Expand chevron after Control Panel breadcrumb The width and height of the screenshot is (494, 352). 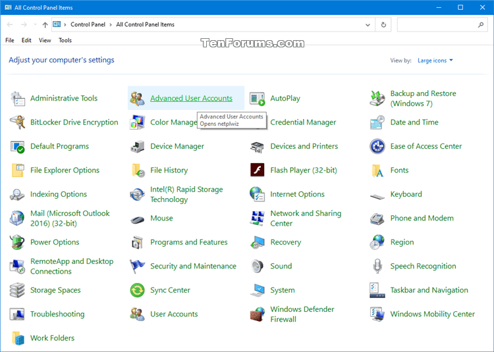(111, 24)
